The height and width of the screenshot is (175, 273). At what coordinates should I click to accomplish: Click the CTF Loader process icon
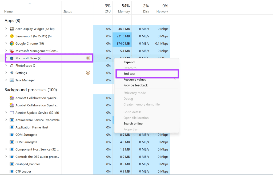[11, 171]
